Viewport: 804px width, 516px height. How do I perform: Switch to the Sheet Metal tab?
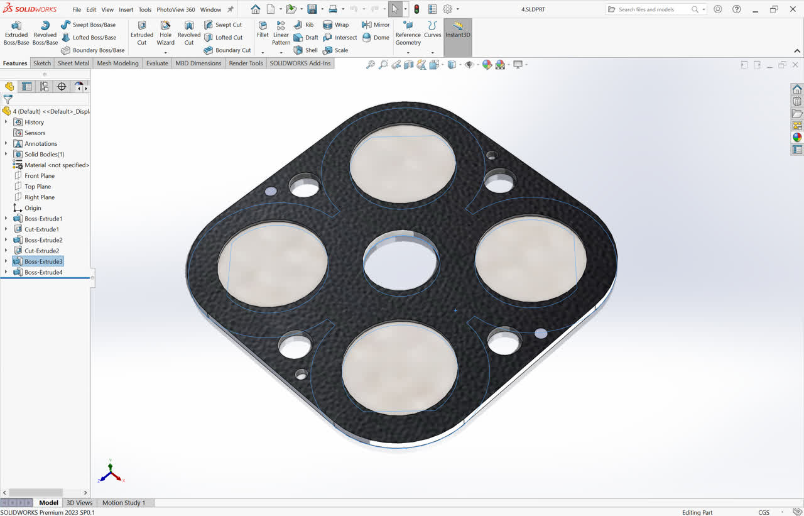click(x=73, y=63)
